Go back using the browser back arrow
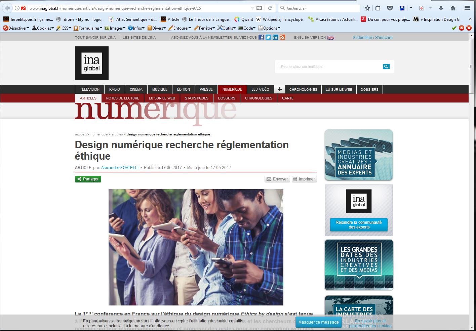The image size is (476, 331). pyautogui.click(x=7, y=8)
